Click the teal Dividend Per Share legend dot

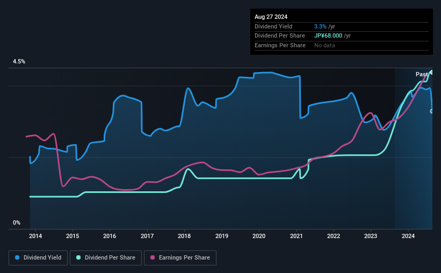(78, 257)
